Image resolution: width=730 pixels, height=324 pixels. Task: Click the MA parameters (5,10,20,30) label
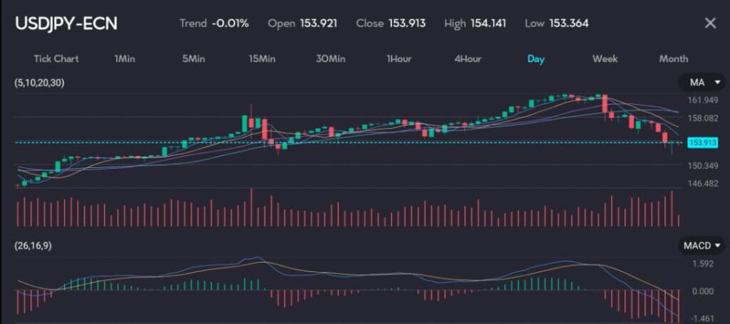(x=39, y=83)
